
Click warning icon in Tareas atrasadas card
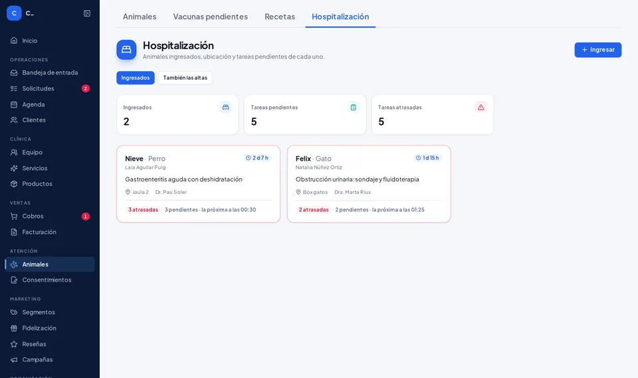(x=481, y=107)
